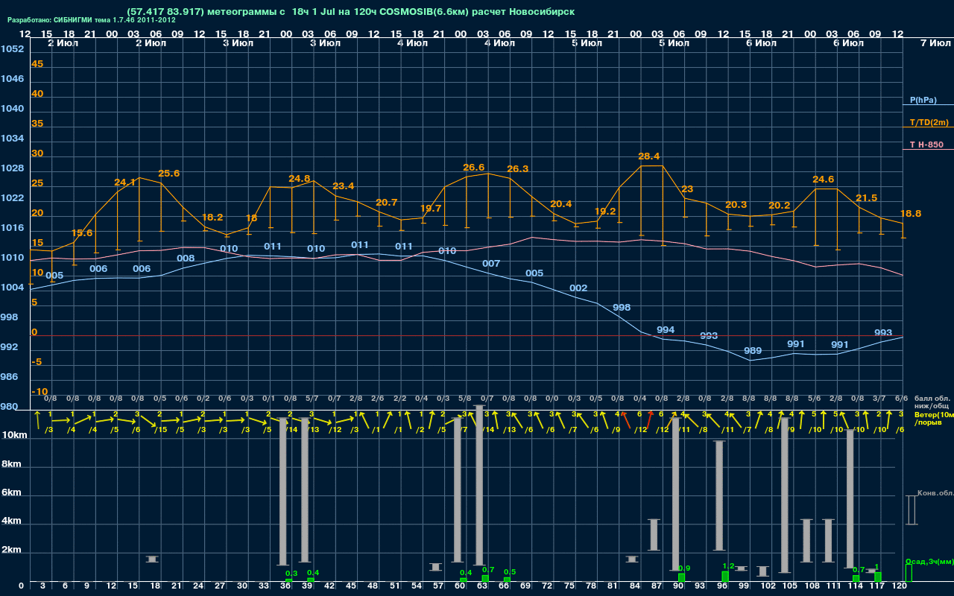The image size is (954, 596).
Task: Click the 25.6 temperature label
Action: coord(168,174)
